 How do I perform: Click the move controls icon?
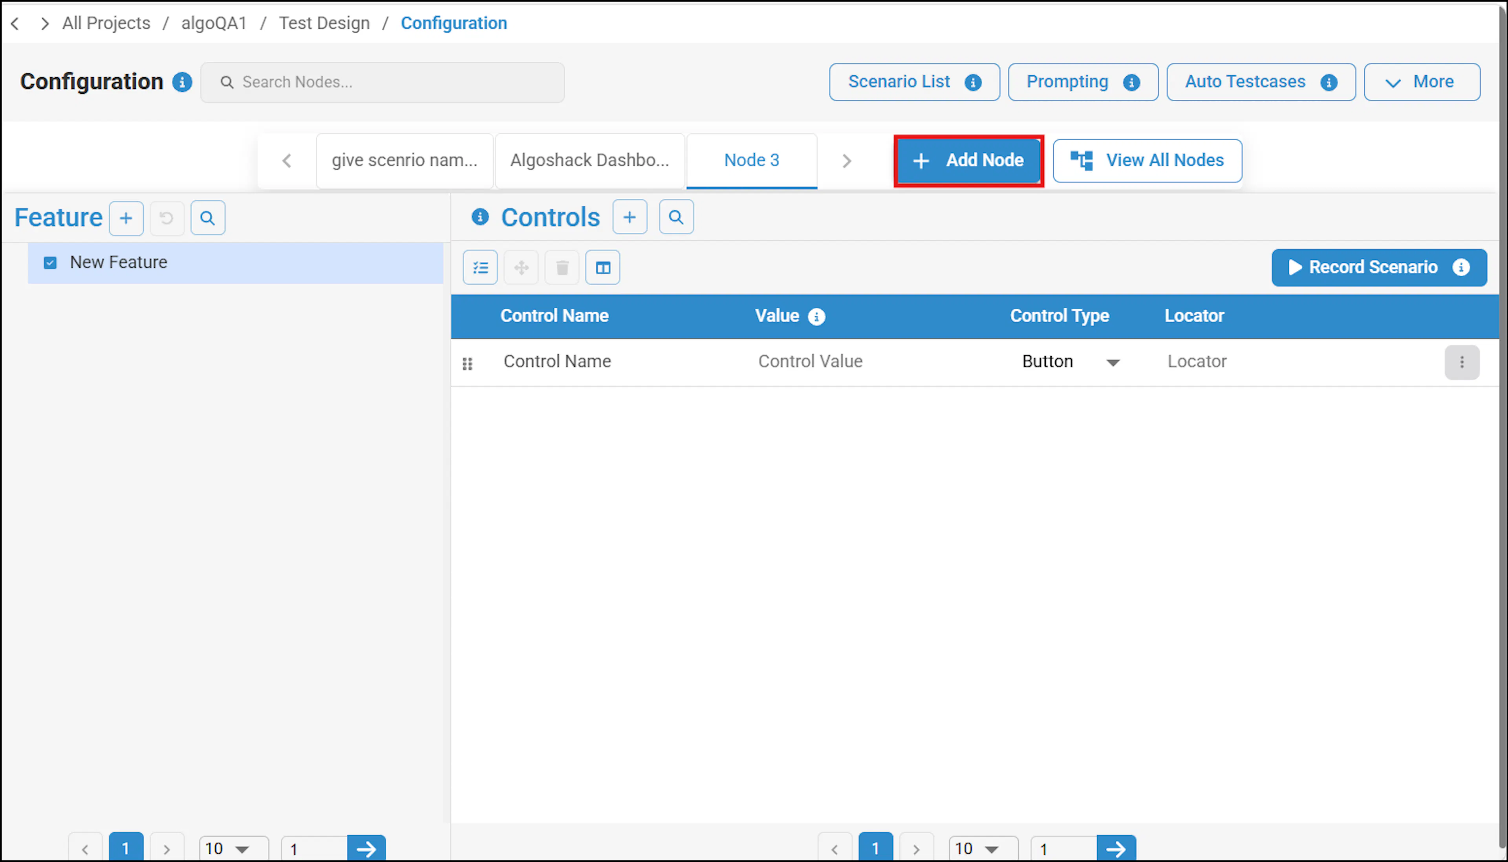click(x=521, y=268)
